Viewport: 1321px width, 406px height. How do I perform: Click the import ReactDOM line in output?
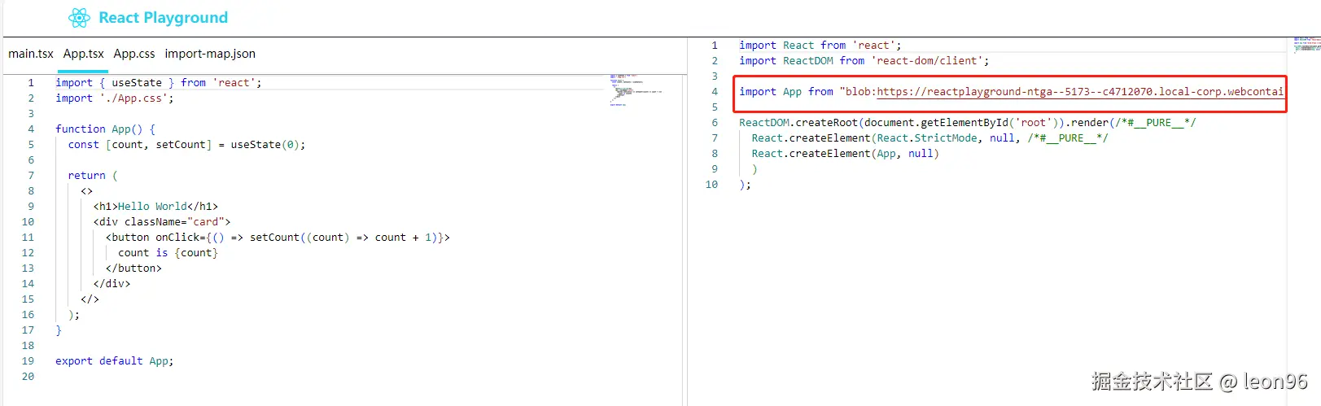(864, 61)
